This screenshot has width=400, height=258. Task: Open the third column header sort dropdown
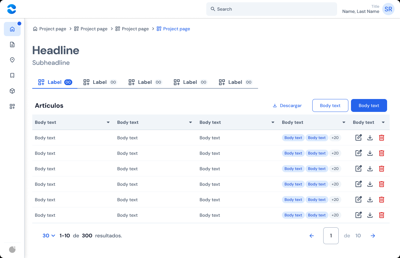point(273,123)
